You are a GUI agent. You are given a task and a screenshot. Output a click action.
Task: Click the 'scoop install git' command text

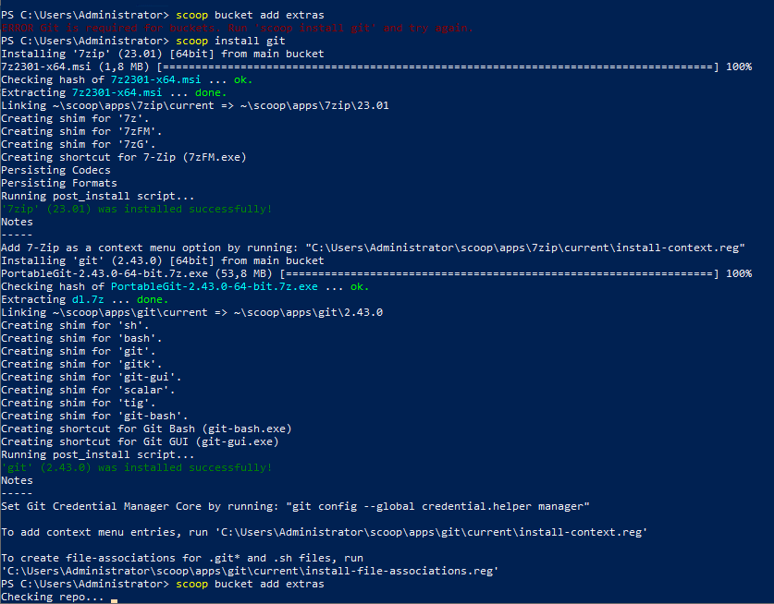tap(230, 41)
